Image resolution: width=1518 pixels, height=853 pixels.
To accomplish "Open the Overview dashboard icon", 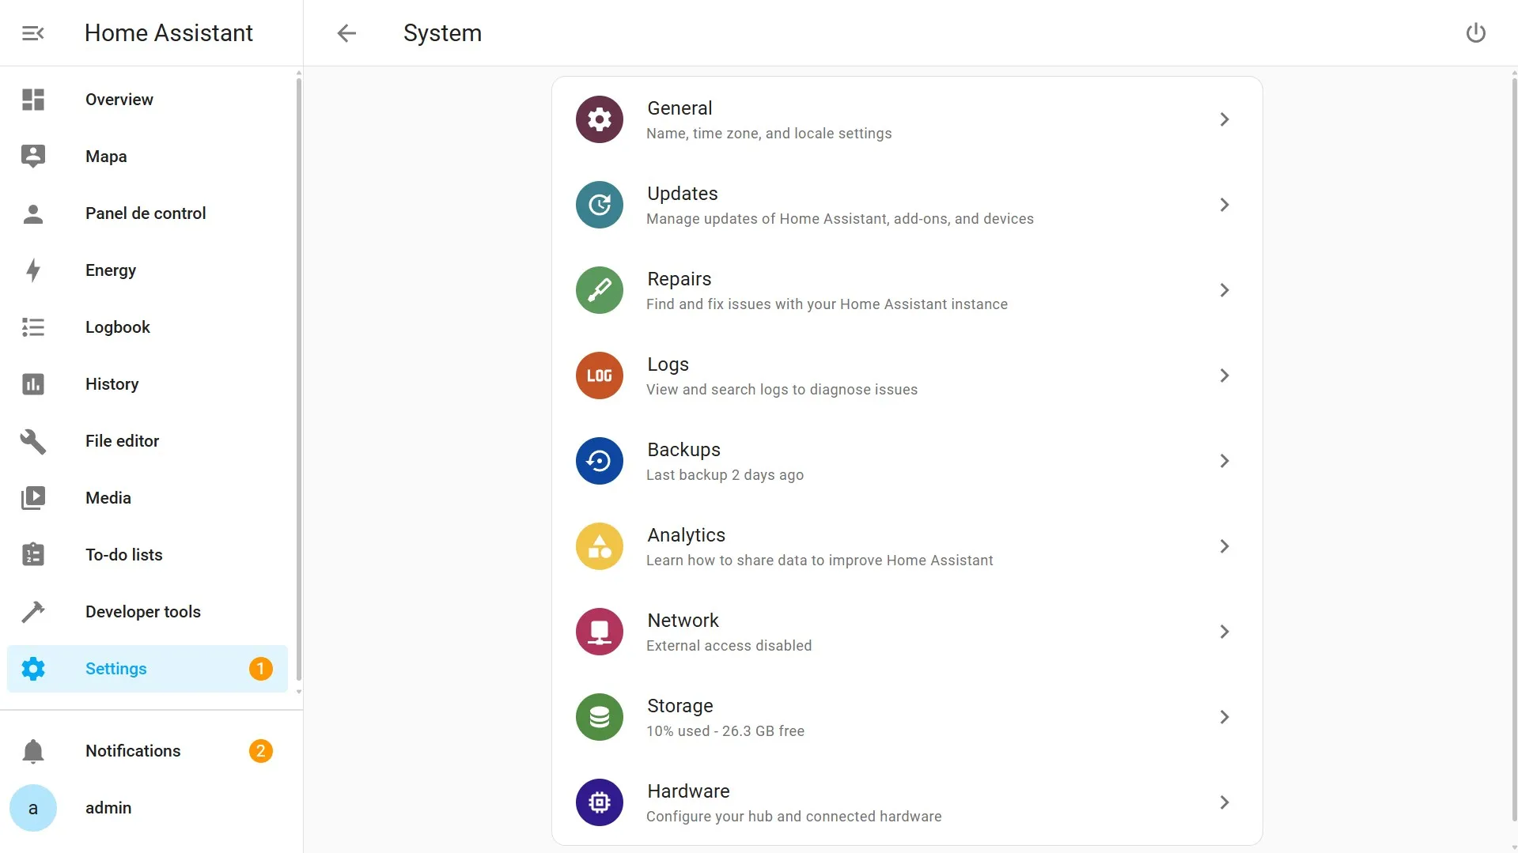I will [33, 100].
